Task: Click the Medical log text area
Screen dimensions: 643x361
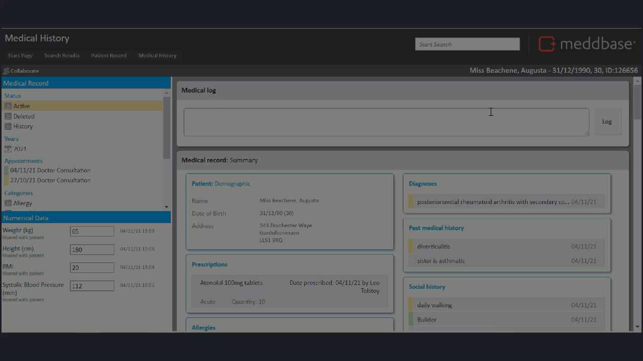Action: click(x=386, y=122)
